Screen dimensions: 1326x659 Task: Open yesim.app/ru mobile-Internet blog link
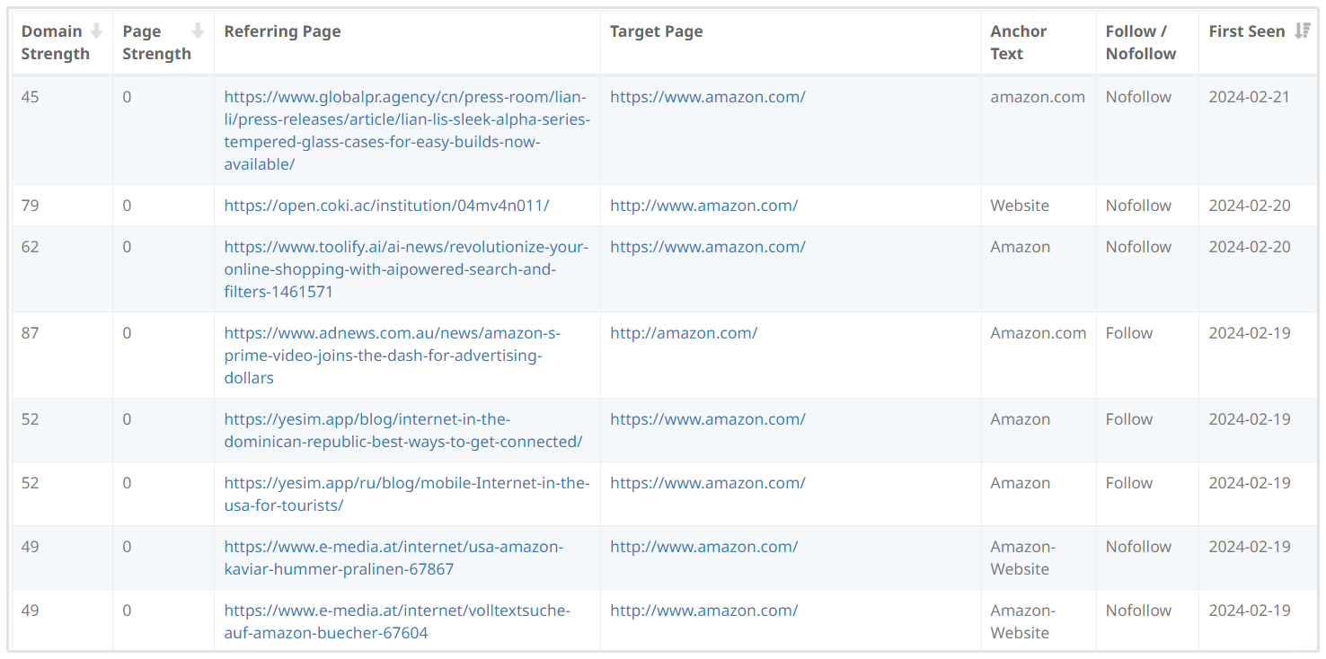(406, 495)
